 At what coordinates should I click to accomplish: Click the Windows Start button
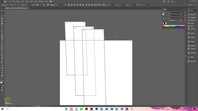(x=2, y=109)
